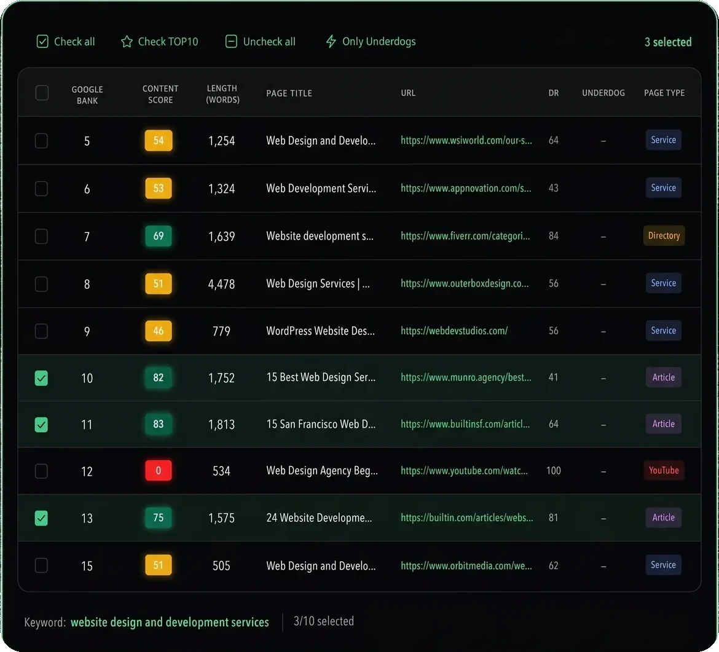Click the Length (Words) column header
Image resolution: width=719 pixels, height=652 pixels.
tap(222, 94)
